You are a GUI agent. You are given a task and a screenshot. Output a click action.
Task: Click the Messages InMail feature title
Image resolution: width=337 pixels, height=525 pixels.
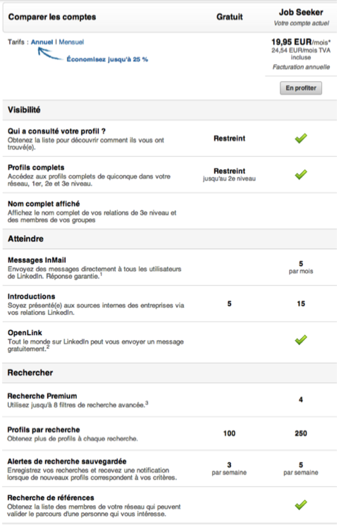pos(37,260)
